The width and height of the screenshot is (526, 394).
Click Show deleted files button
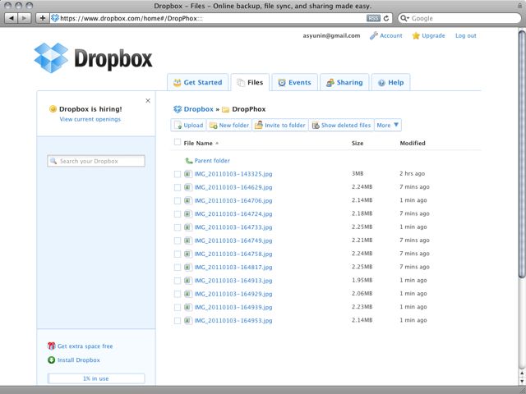point(341,125)
